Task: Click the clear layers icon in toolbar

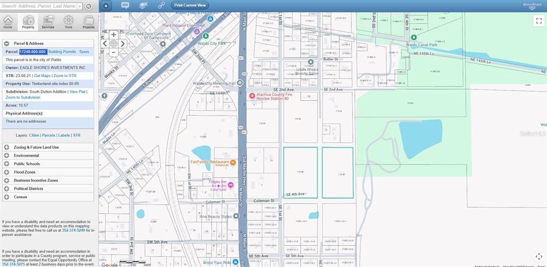Action: tap(143, 5)
